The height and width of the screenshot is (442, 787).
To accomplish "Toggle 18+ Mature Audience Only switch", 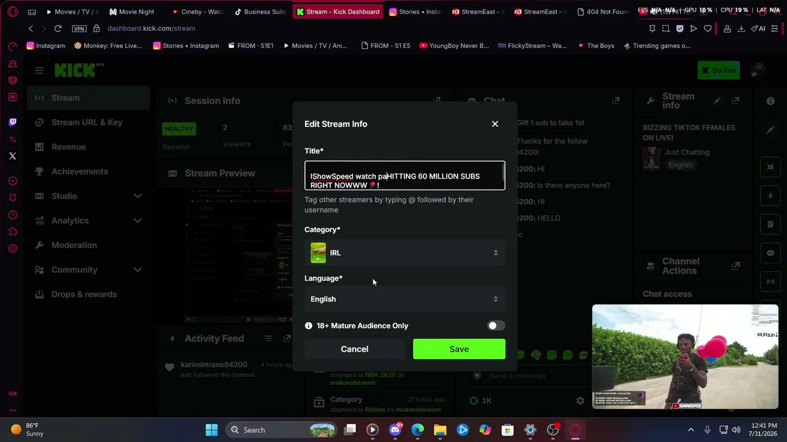I will coord(496,326).
